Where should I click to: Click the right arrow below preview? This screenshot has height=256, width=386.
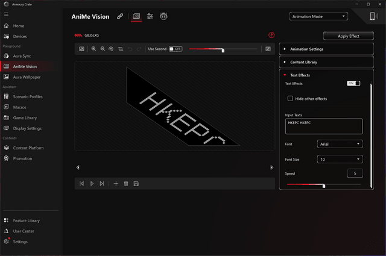tap(271, 167)
